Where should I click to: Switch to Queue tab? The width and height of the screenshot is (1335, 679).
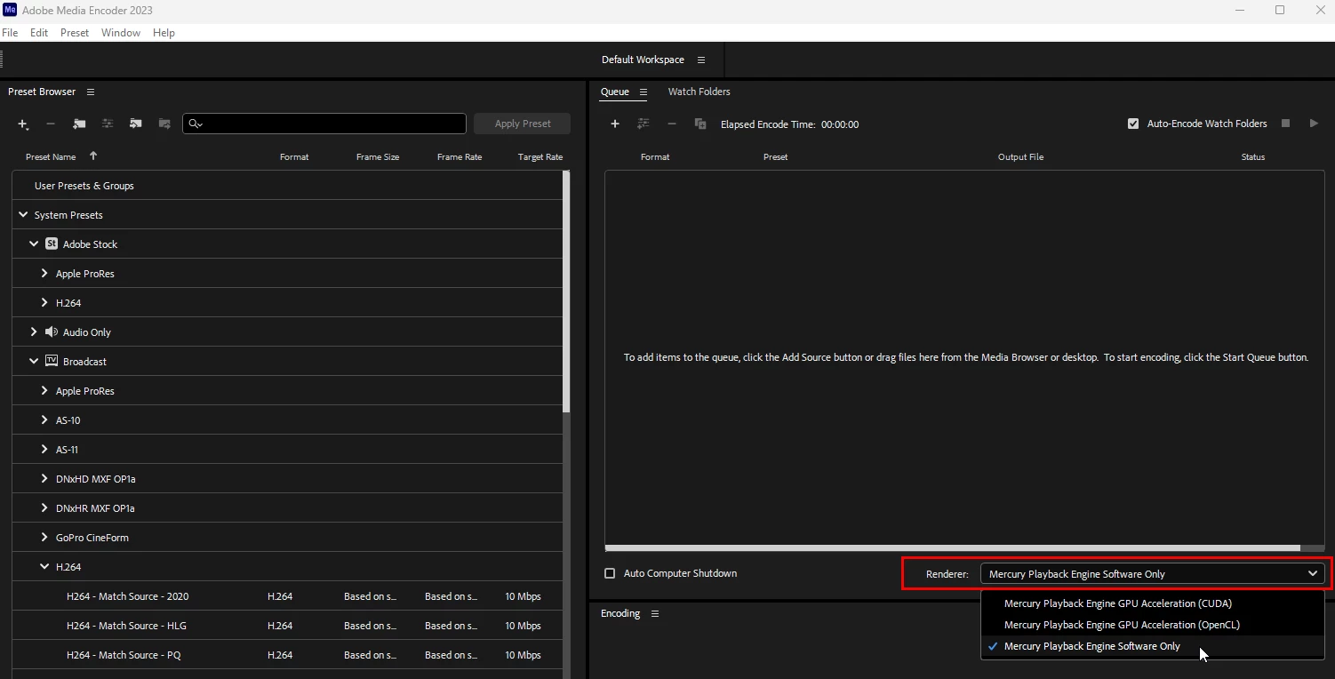pos(615,92)
